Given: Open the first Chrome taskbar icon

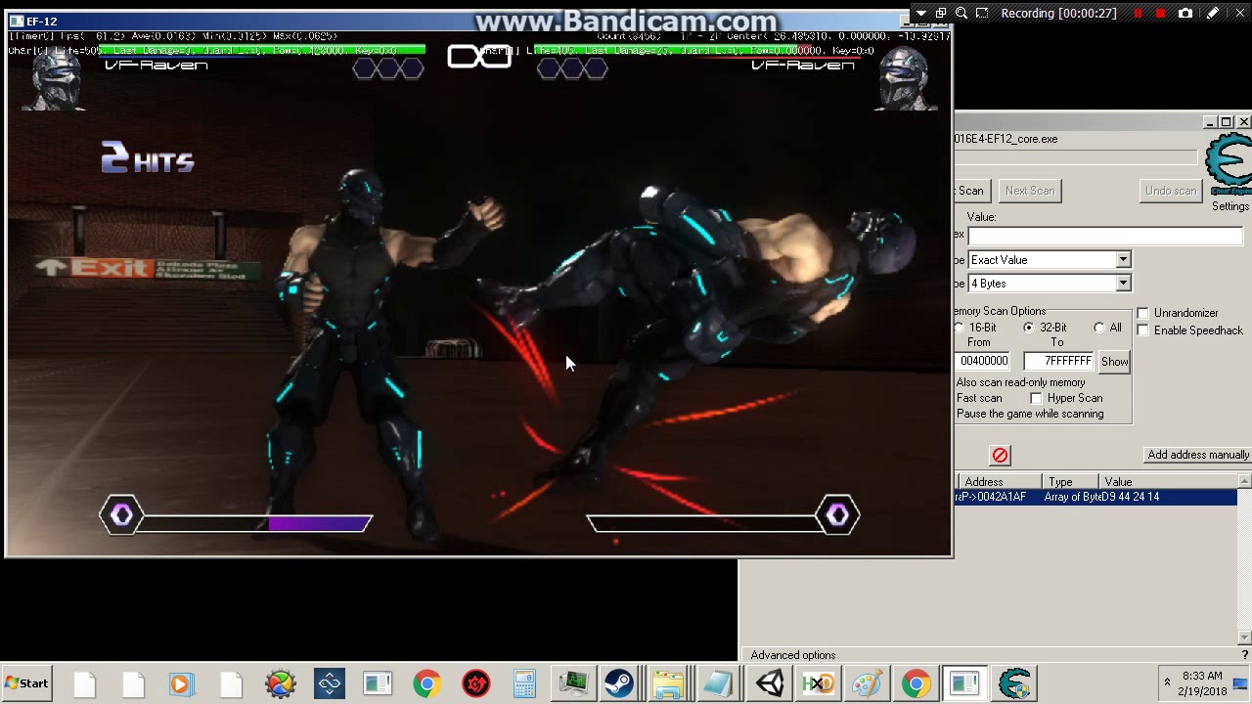Looking at the screenshot, I should pyautogui.click(x=426, y=683).
